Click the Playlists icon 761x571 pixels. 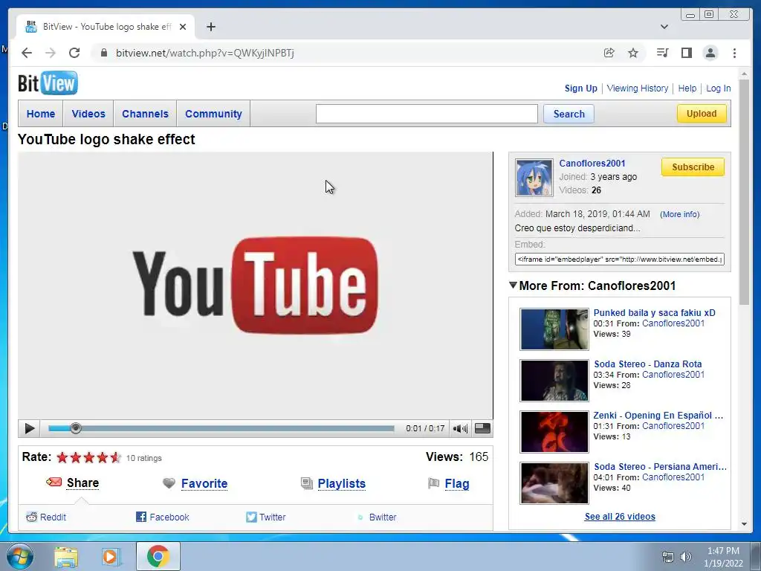pos(307,483)
